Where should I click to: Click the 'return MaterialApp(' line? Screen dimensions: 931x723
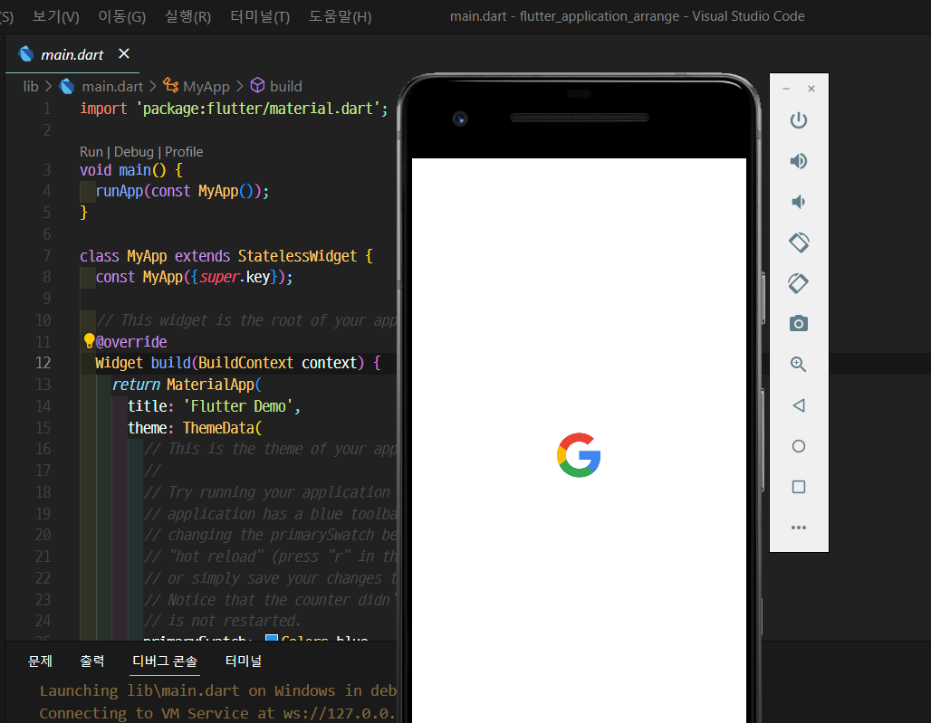[187, 385]
